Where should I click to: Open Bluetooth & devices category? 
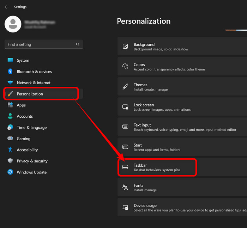tap(44, 72)
